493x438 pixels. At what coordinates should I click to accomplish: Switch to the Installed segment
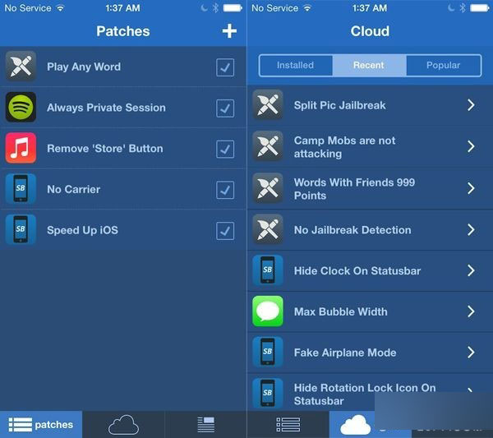(296, 66)
